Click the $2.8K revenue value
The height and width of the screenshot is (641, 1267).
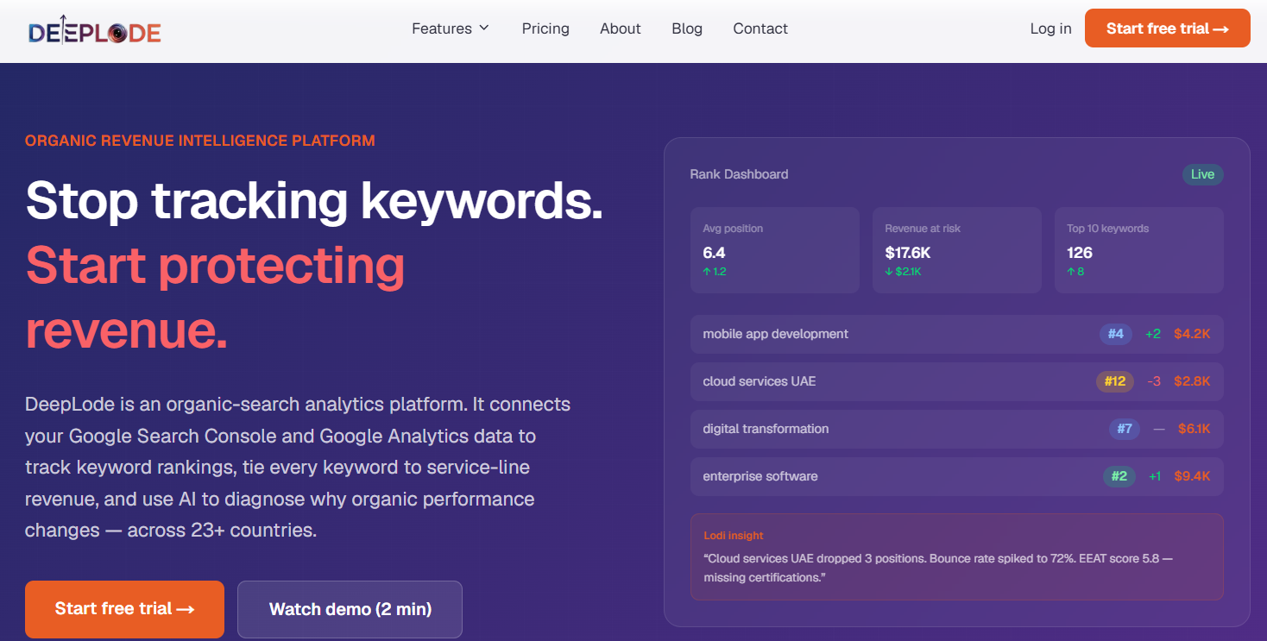[x=1192, y=381]
